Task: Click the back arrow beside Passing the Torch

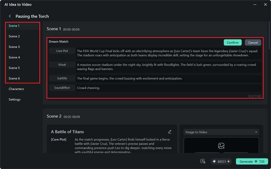Action: tap(10, 16)
